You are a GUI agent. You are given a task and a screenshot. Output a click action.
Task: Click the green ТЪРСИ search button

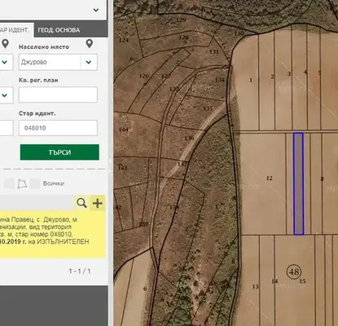[59, 152]
